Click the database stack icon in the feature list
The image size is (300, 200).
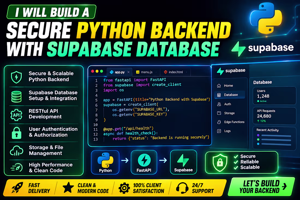click(16, 97)
